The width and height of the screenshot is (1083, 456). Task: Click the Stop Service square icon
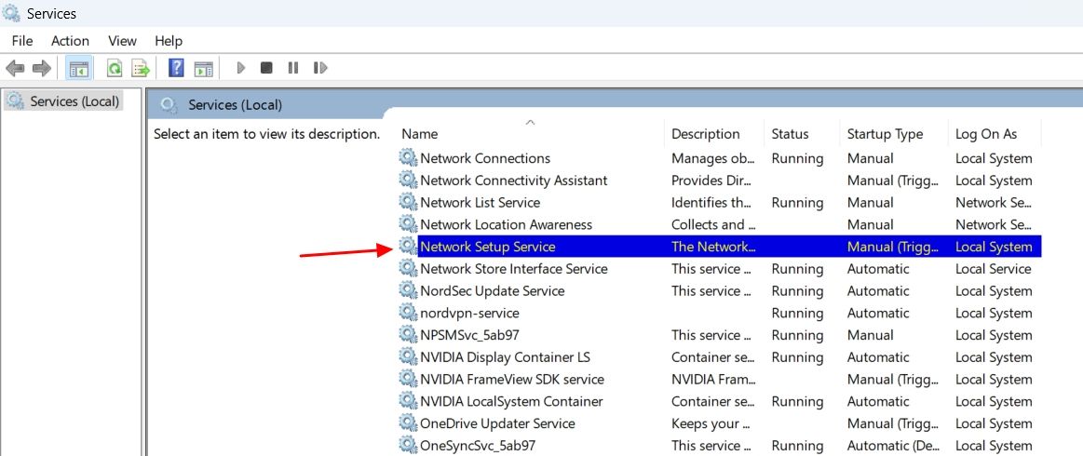(x=266, y=68)
